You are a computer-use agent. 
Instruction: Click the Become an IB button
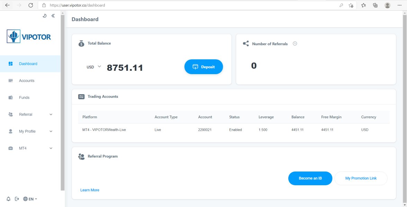click(310, 178)
